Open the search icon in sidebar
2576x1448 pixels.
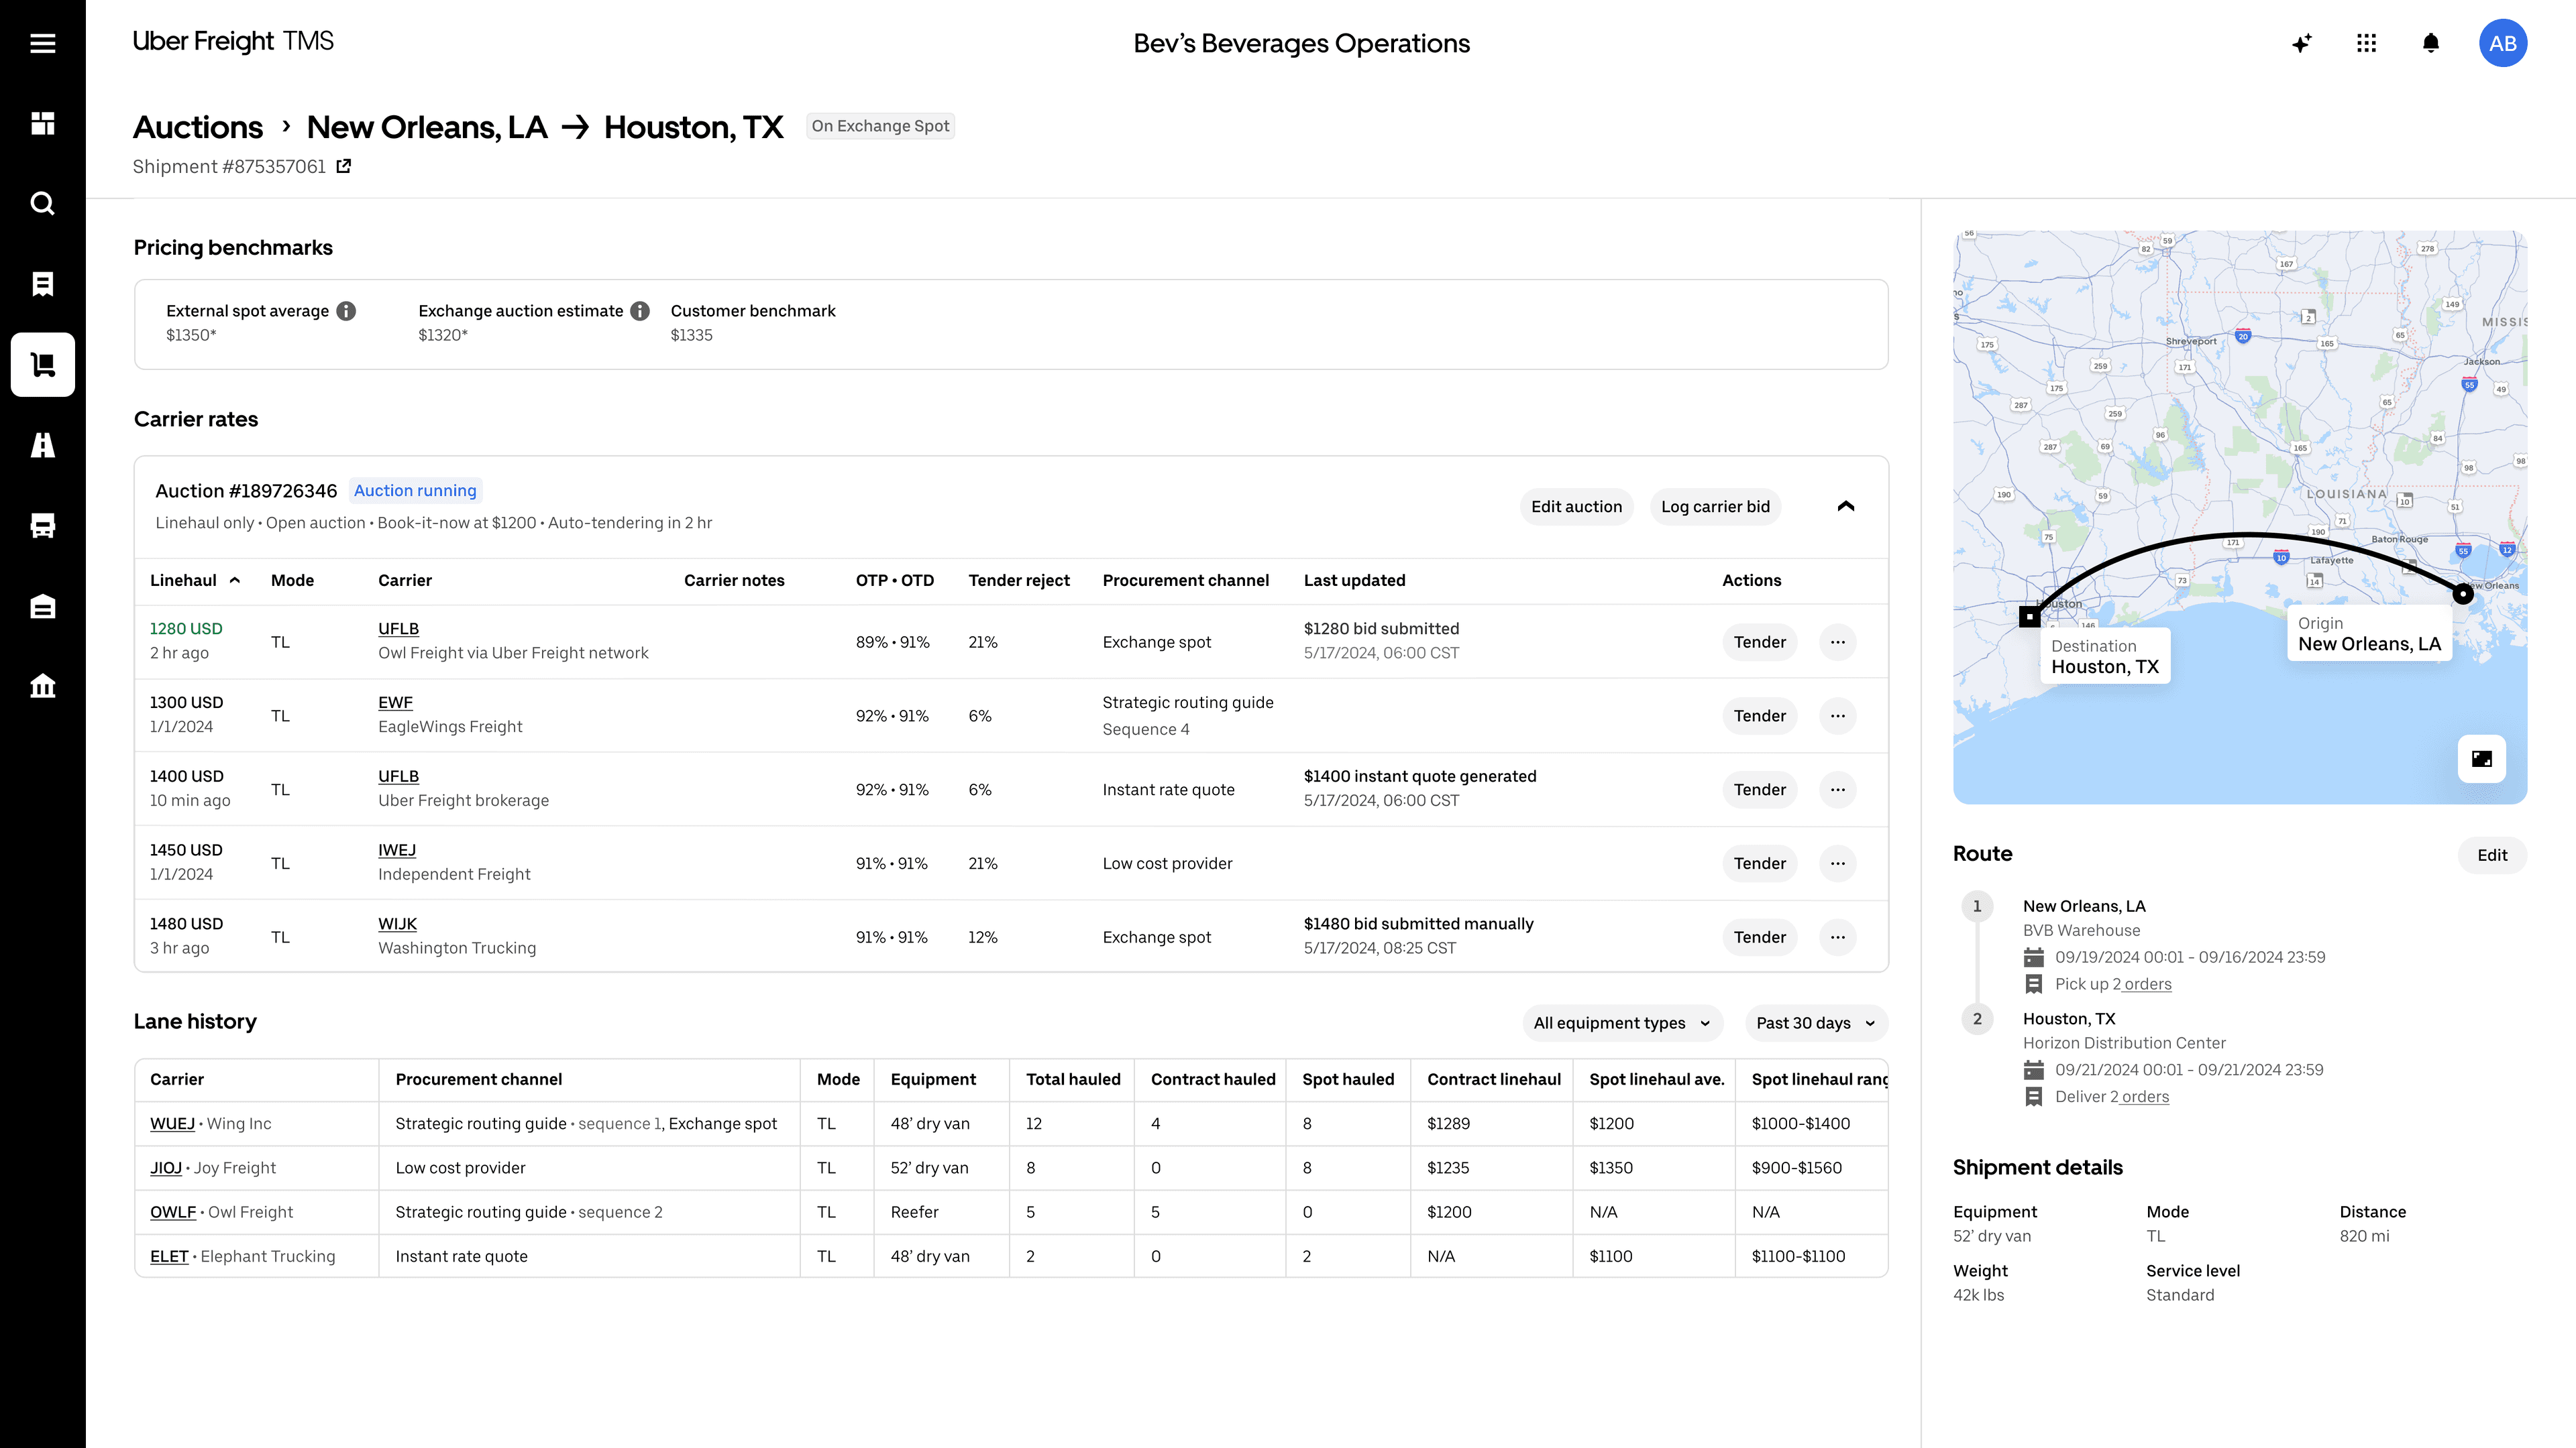42,204
